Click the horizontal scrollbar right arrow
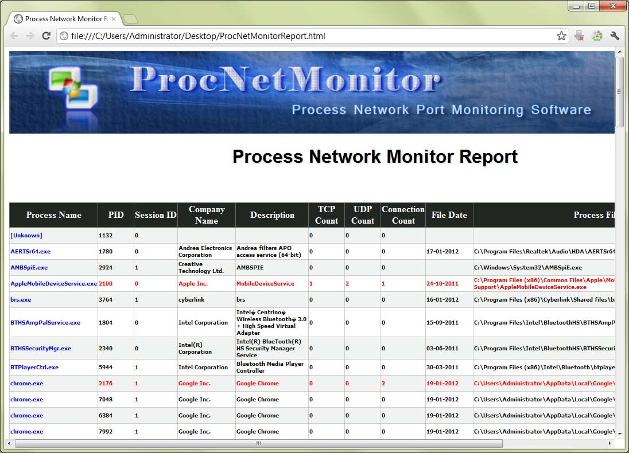The width and height of the screenshot is (629, 453). [x=609, y=443]
